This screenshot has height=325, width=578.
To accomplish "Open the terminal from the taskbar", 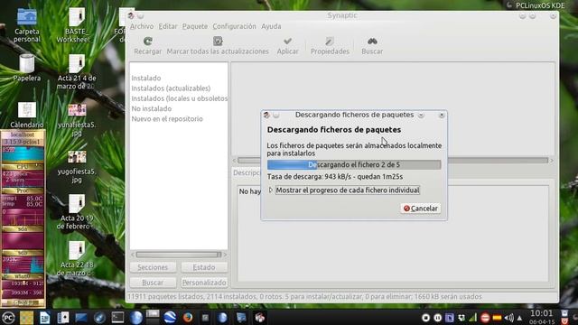I will point(117,317).
